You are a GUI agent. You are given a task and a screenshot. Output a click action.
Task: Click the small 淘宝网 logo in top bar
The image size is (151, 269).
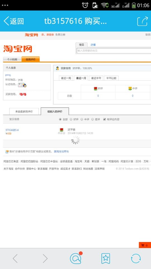point(31,35)
